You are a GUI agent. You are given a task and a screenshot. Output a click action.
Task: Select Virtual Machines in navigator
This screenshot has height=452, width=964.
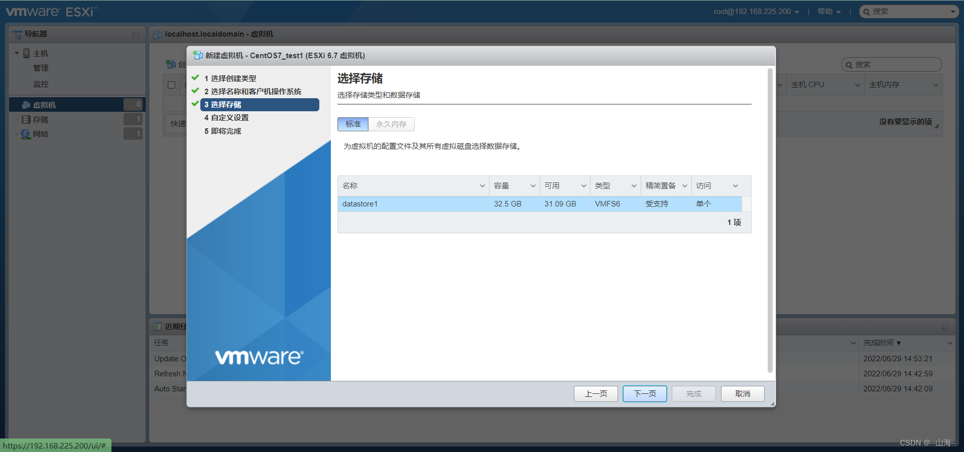pyautogui.click(x=76, y=105)
